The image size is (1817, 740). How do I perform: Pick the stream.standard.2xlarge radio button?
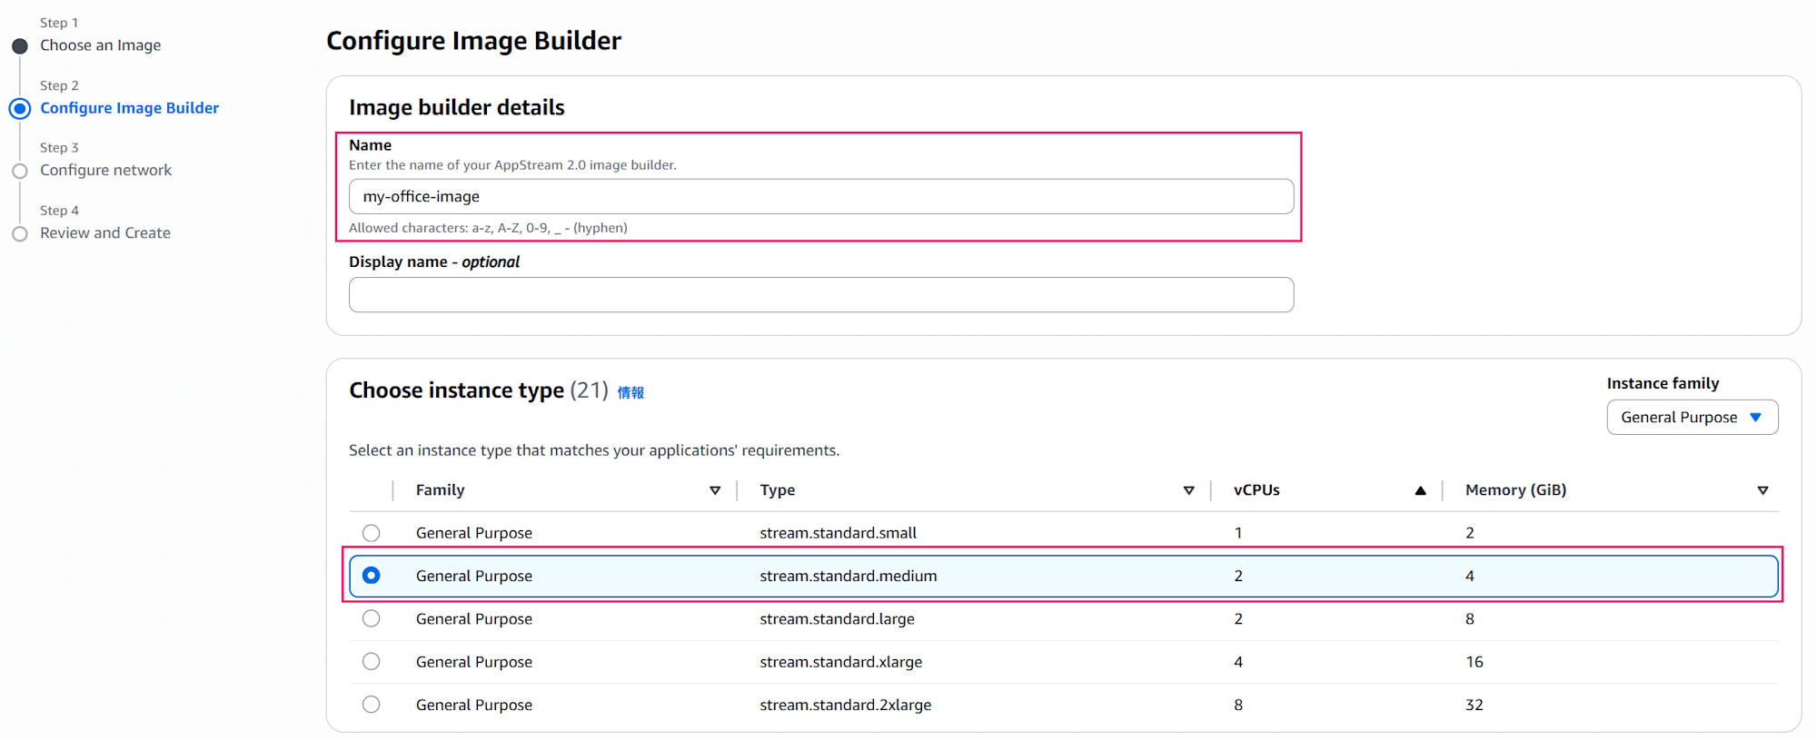371,705
